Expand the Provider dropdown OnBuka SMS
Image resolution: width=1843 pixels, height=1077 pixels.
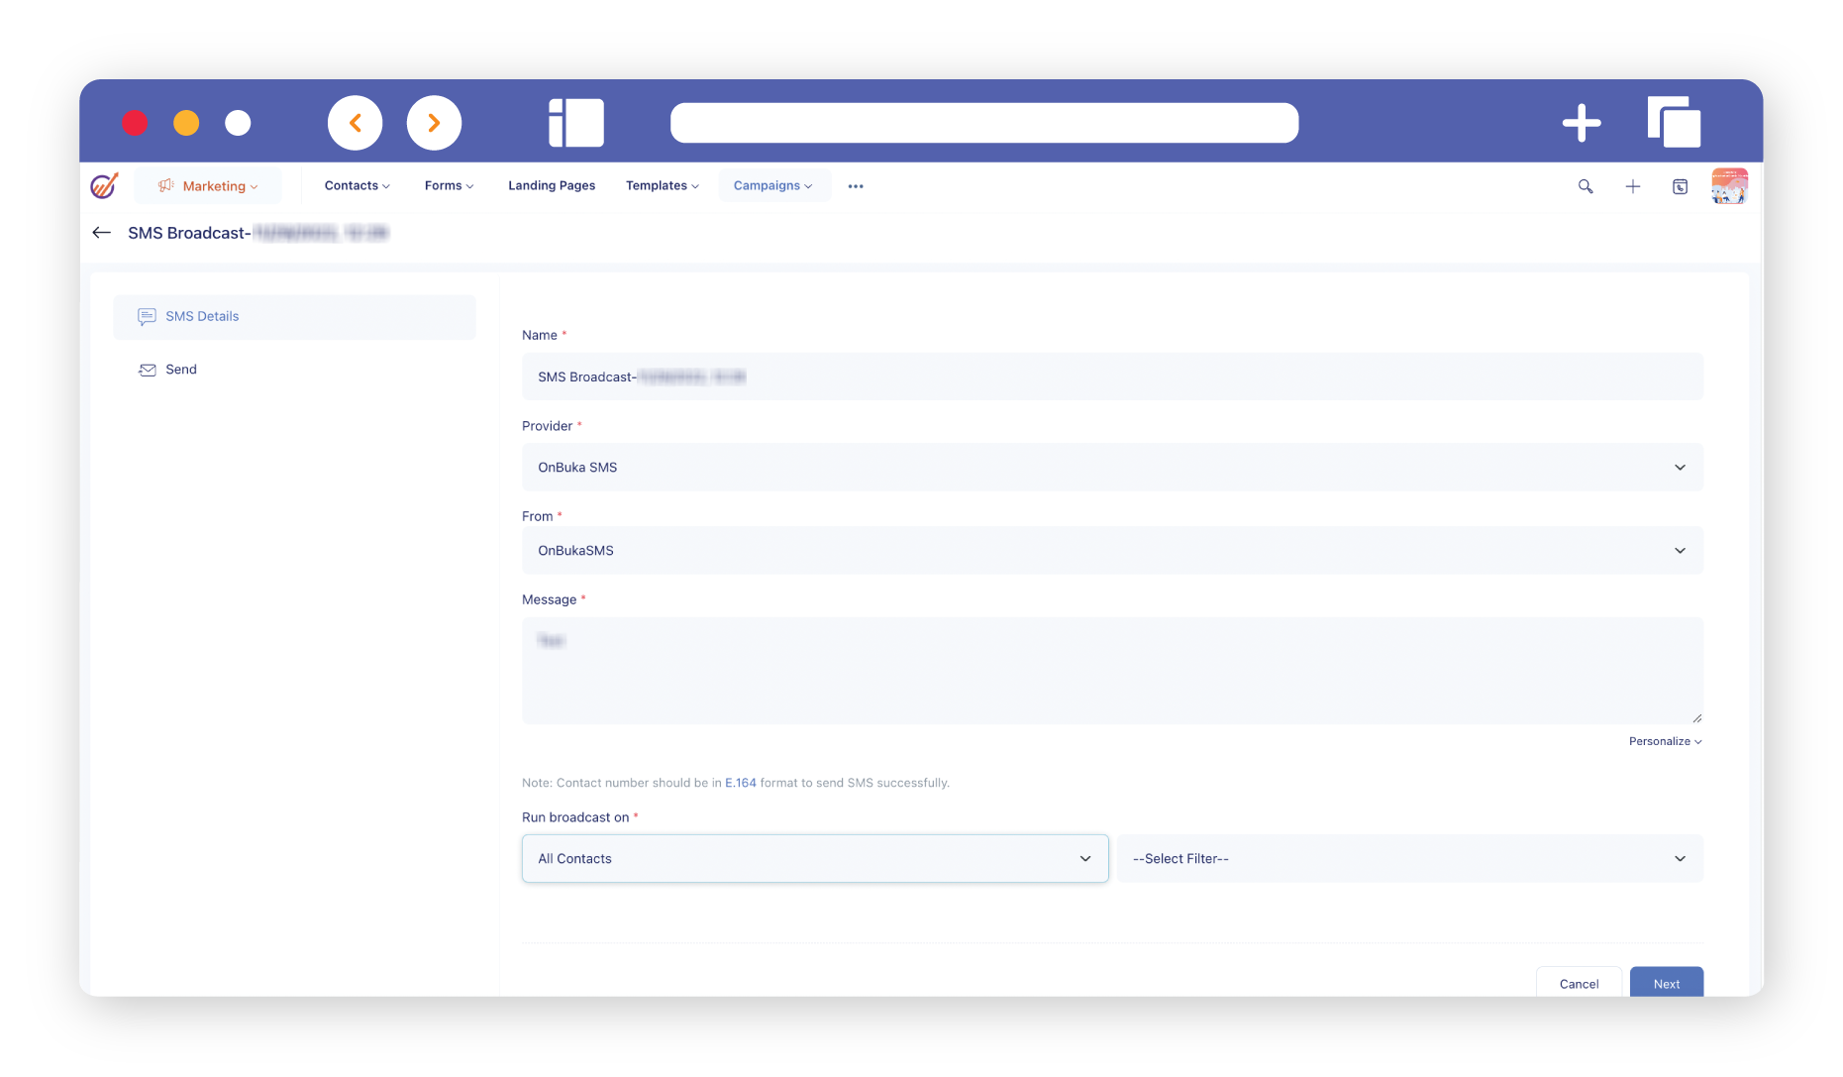1111,468
